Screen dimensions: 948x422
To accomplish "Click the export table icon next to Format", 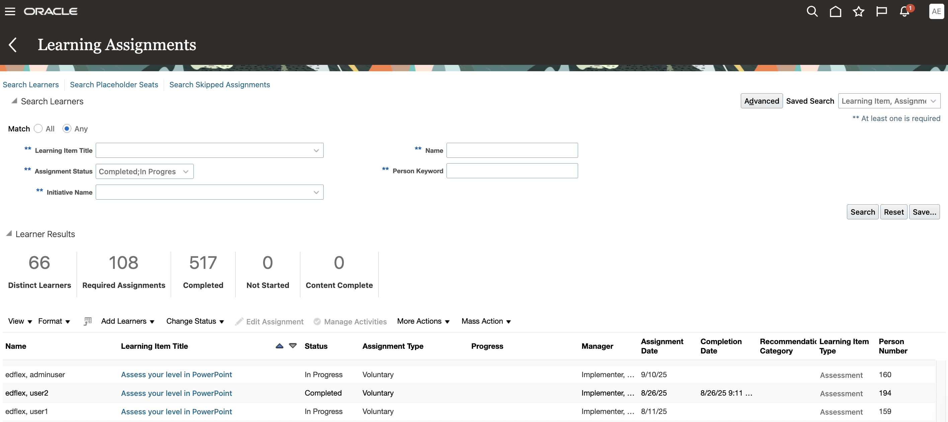I will click(88, 321).
